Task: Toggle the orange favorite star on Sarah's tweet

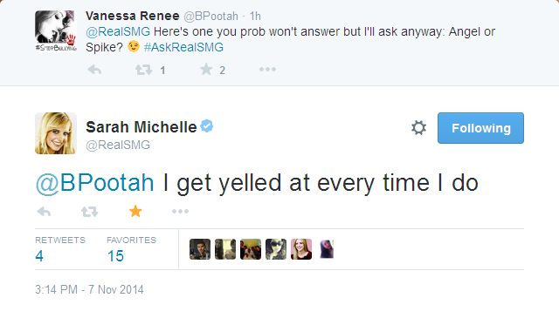Action: (135, 211)
